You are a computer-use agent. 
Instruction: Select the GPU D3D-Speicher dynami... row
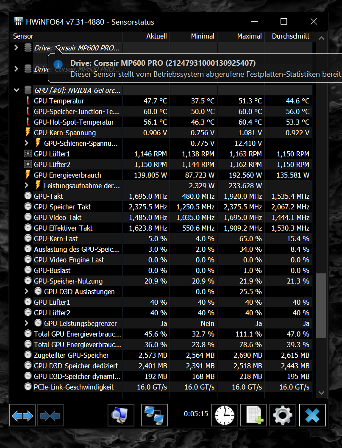coord(77,376)
